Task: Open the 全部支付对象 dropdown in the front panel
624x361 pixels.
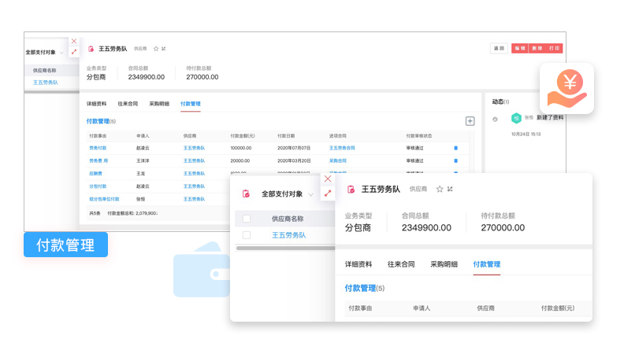Action: (x=310, y=194)
